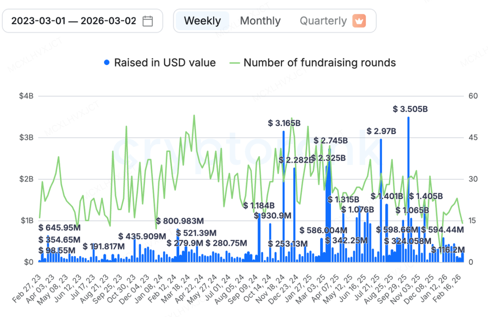Click the $1.184B data label
Screen dimensions: 488x317
pyautogui.click(x=259, y=206)
